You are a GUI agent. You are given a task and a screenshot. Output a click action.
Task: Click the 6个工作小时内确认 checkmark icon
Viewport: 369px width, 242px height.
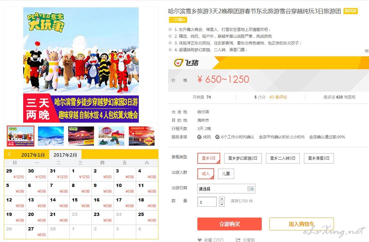pos(217,137)
